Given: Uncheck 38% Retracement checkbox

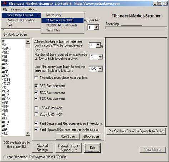Looking at the screenshot, I should [x=36, y=86].
